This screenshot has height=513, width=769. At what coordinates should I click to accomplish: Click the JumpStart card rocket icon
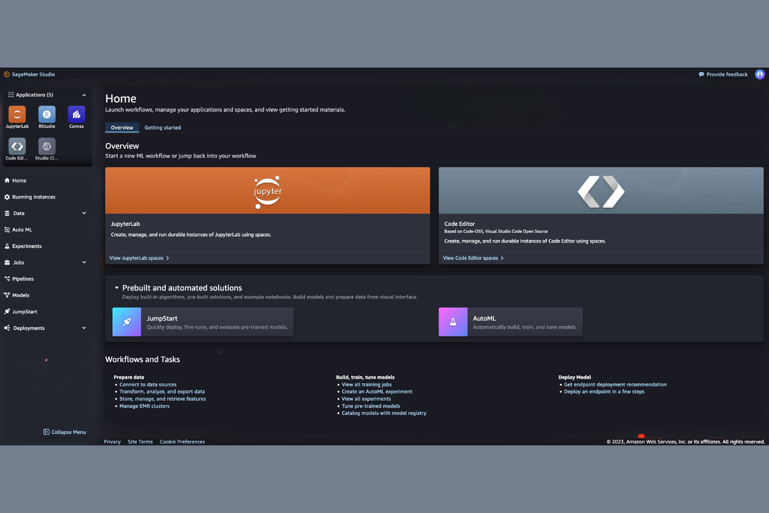pyautogui.click(x=127, y=322)
